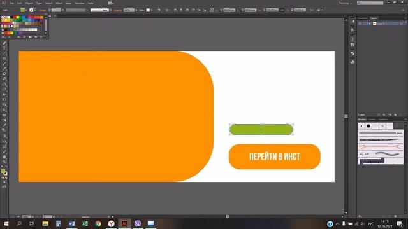Image resolution: width=408 pixels, height=229 pixels.
Task: Open Microsoft Word from the taskbar
Action: point(71,223)
